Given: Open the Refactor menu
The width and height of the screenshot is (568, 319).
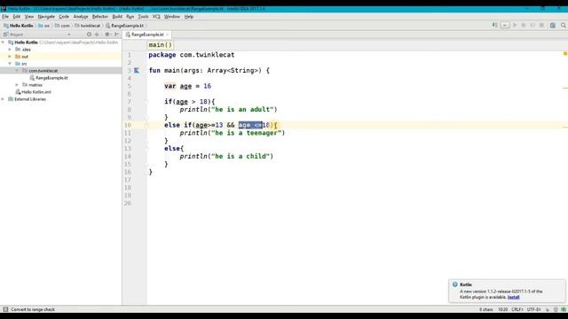Looking at the screenshot, I should click(x=100, y=17).
